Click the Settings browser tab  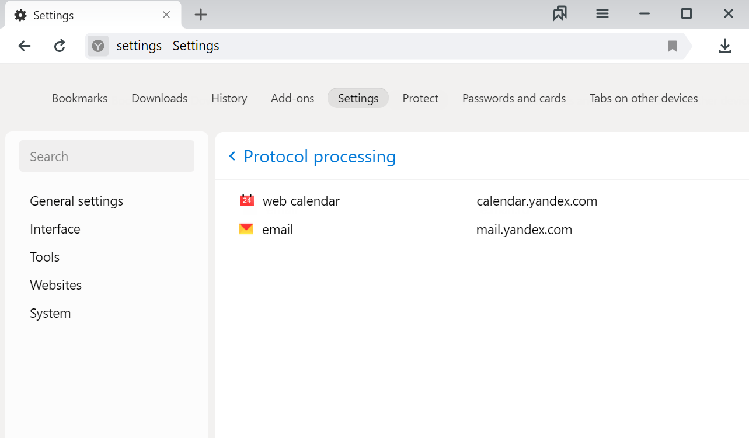(93, 15)
